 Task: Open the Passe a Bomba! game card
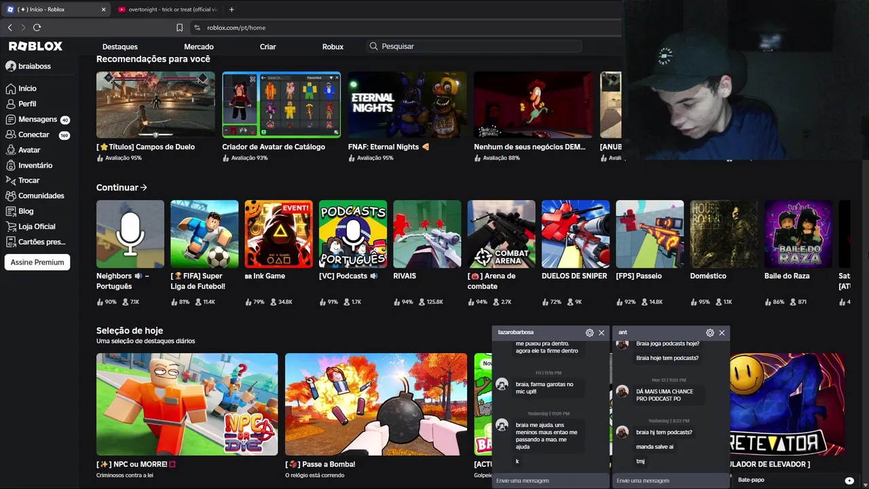(x=376, y=404)
